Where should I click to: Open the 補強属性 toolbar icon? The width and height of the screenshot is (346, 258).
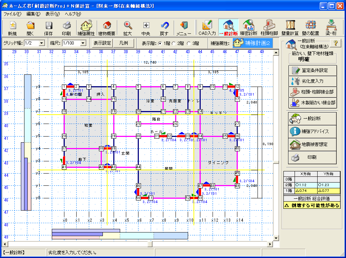click(x=86, y=28)
